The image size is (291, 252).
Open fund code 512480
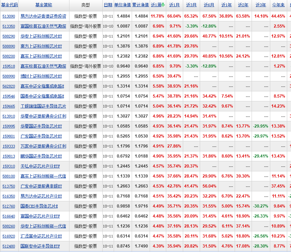click(x=9, y=246)
